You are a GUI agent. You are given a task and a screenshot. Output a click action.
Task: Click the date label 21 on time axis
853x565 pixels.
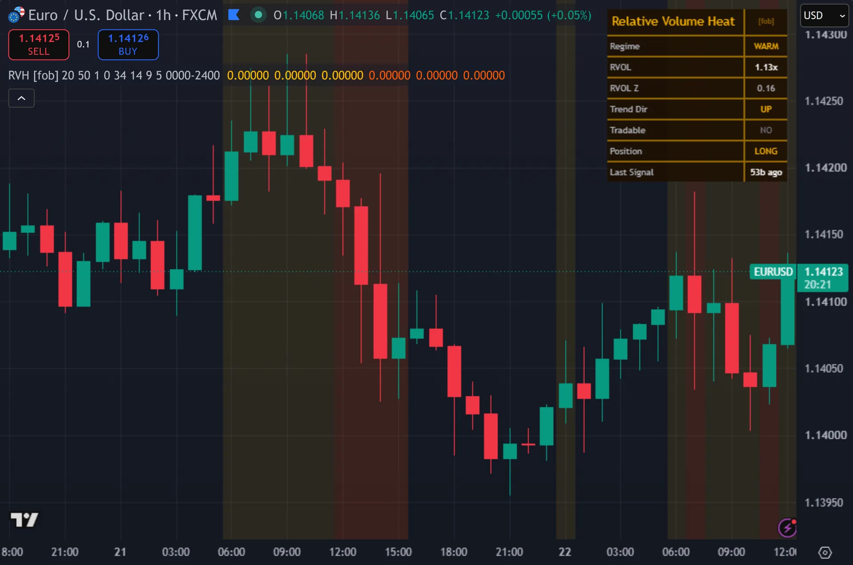pyautogui.click(x=120, y=552)
